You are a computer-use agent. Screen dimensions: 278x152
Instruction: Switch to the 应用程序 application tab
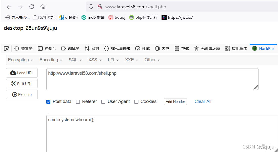pyautogui.click(x=236, y=48)
